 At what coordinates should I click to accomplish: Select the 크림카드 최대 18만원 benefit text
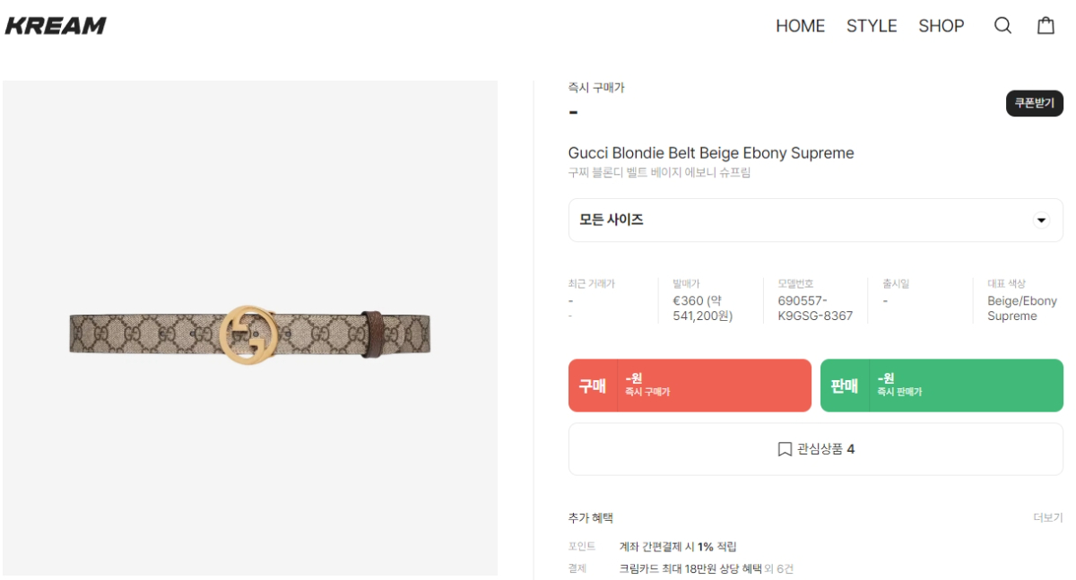click(x=690, y=568)
